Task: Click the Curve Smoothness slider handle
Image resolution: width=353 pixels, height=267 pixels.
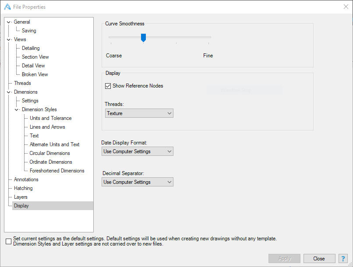Action: point(143,38)
